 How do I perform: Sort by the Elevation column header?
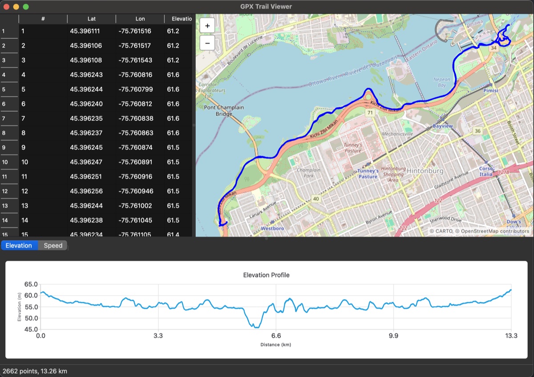coord(178,19)
